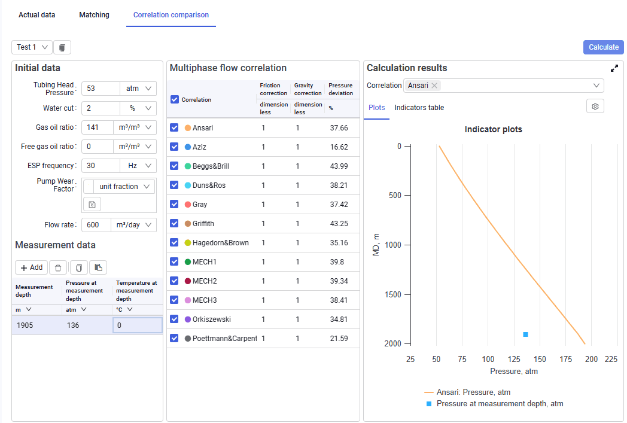Switch to the Matching tab
This screenshot has height=423, width=627.
(x=94, y=15)
